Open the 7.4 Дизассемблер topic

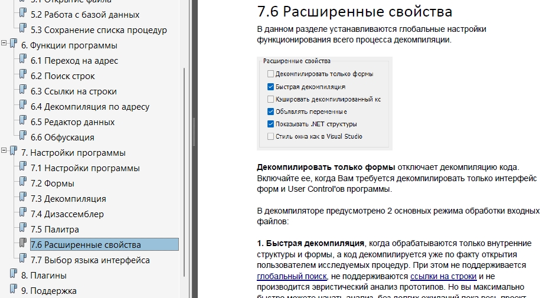click(67, 214)
